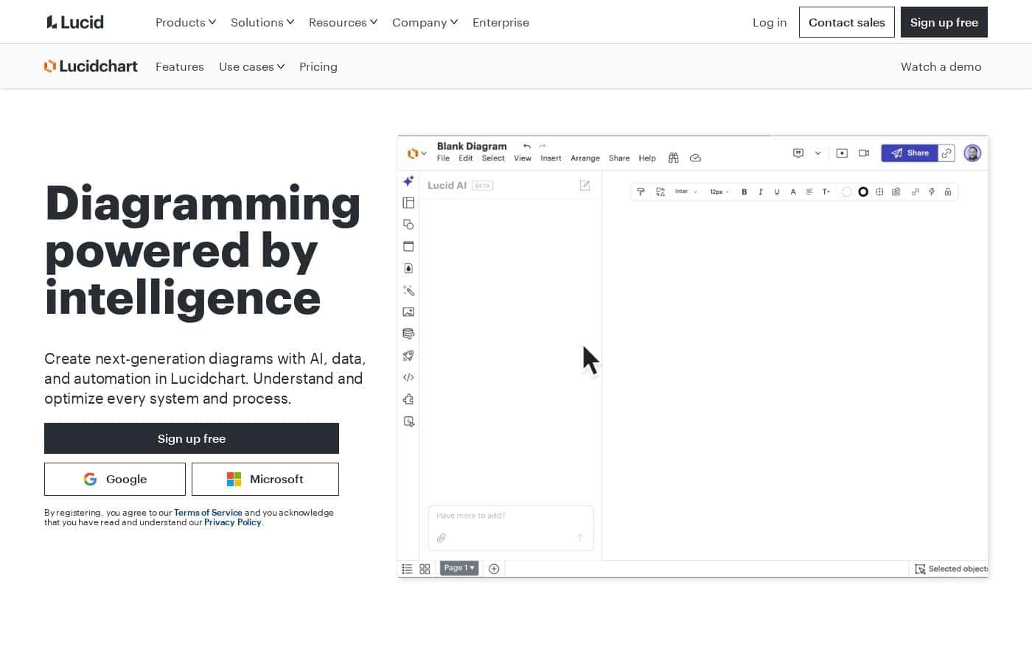This screenshot has width=1032, height=663.
Task: Click the white fill color swatch
Action: pos(847,192)
